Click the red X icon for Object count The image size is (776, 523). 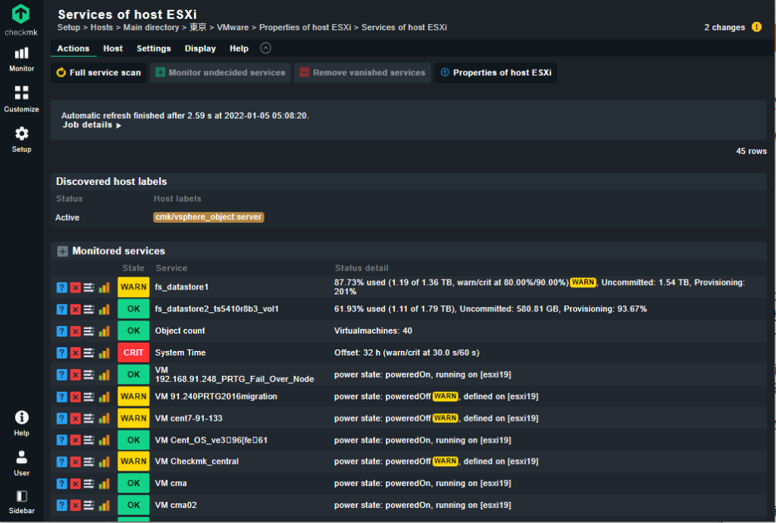75,331
